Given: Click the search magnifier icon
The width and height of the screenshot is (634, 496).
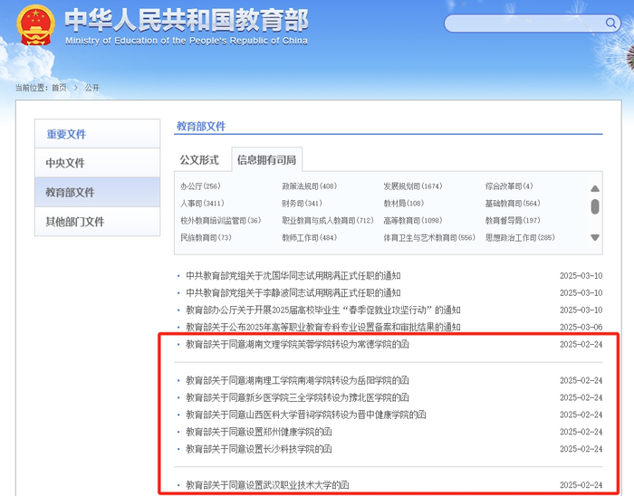Looking at the screenshot, I should pos(610,23).
